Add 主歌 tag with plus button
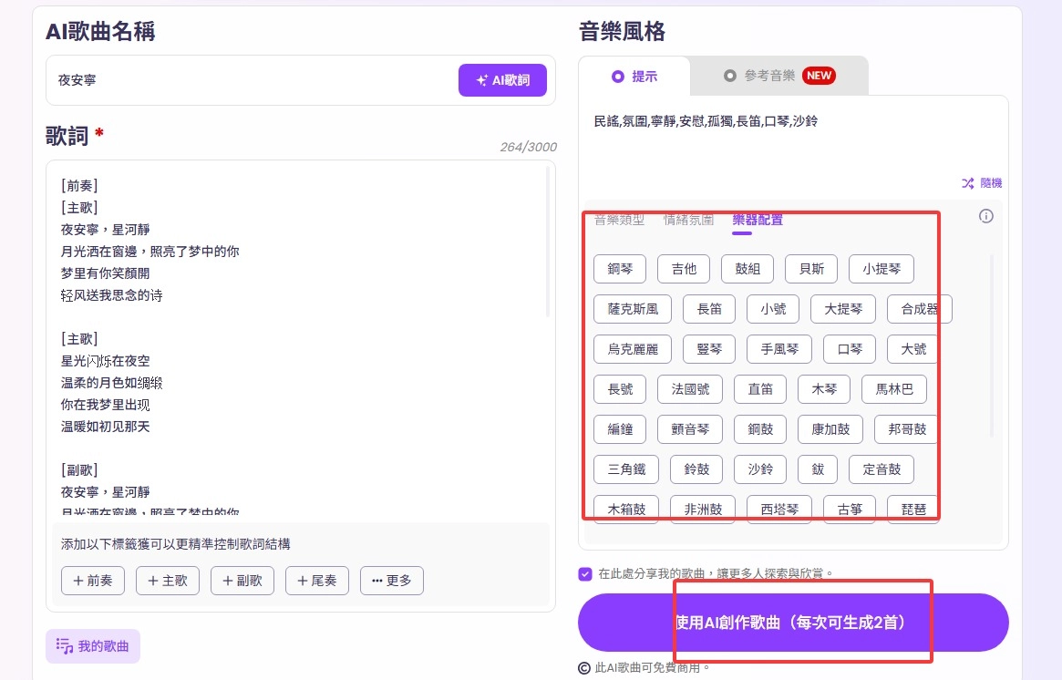The height and width of the screenshot is (680, 1062). click(x=168, y=581)
